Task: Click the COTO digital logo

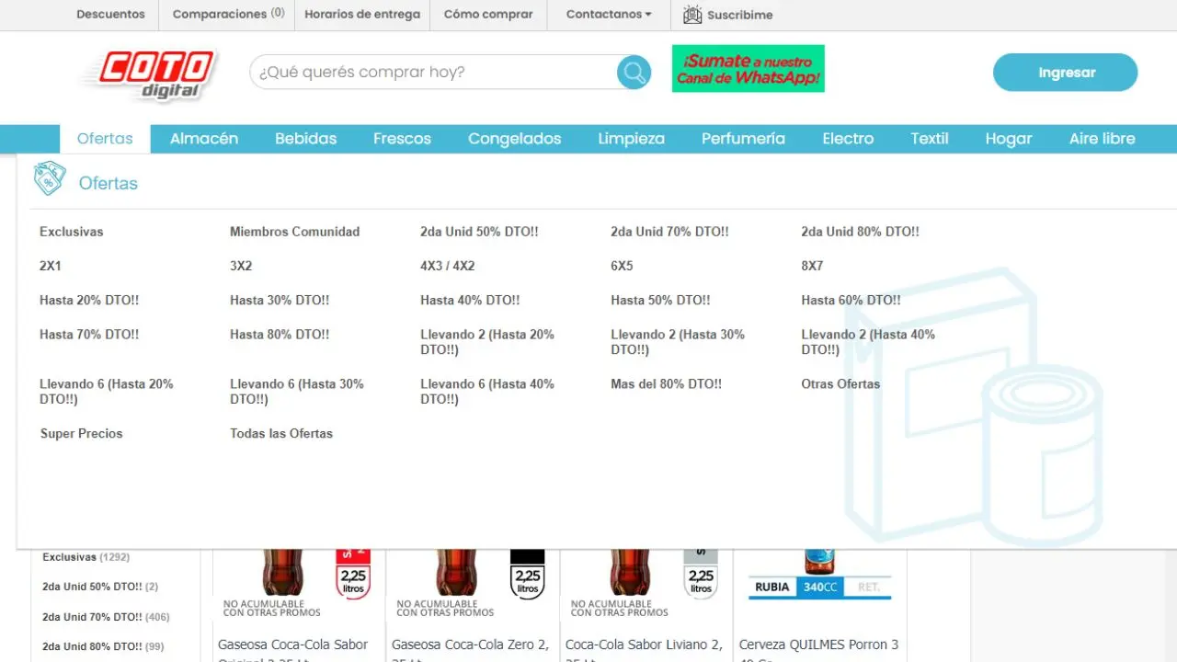Action: (150, 74)
